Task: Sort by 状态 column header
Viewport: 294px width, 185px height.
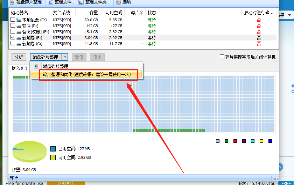Action: tap(193, 13)
